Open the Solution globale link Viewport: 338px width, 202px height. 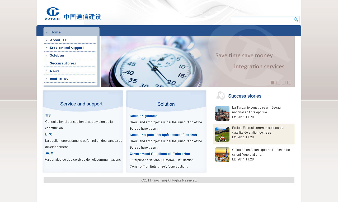143,116
